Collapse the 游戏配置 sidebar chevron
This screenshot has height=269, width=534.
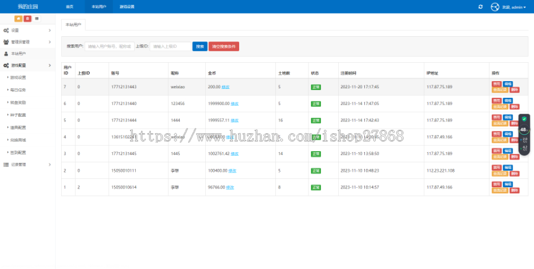(x=50, y=65)
